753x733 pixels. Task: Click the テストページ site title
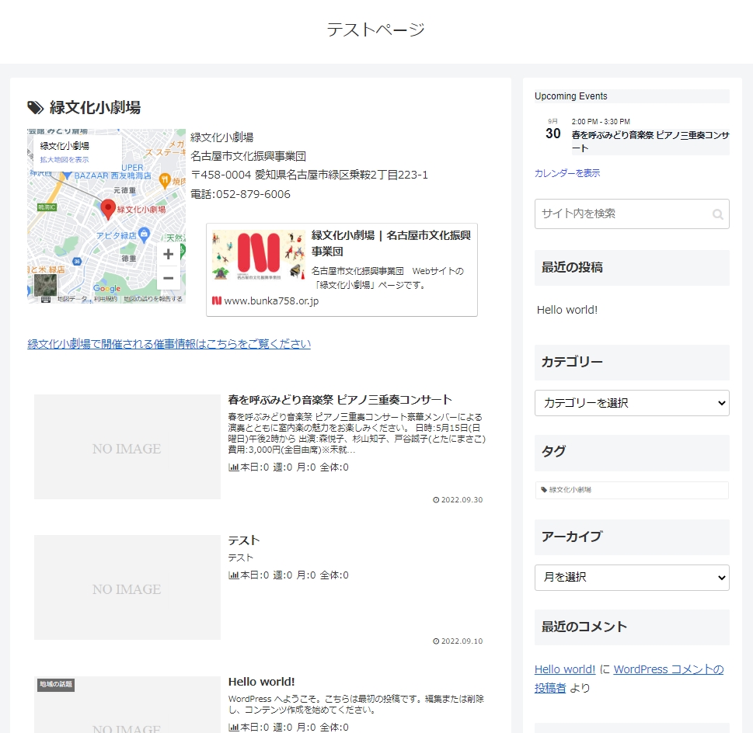tap(376, 30)
